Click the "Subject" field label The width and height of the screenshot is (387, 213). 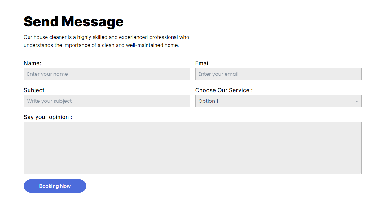[x=34, y=90]
